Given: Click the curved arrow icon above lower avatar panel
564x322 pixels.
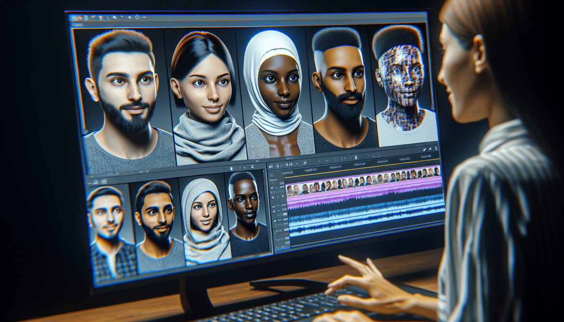Looking at the screenshot, I should (x=252, y=166).
